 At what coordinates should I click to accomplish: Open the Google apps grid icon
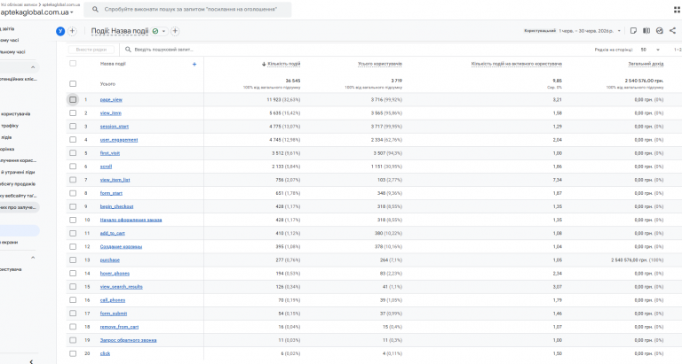click(x=678, y=10)
